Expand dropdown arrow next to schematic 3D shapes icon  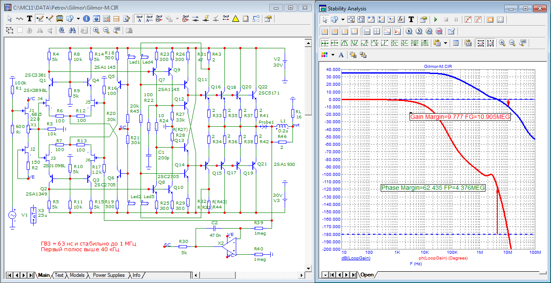78,19
